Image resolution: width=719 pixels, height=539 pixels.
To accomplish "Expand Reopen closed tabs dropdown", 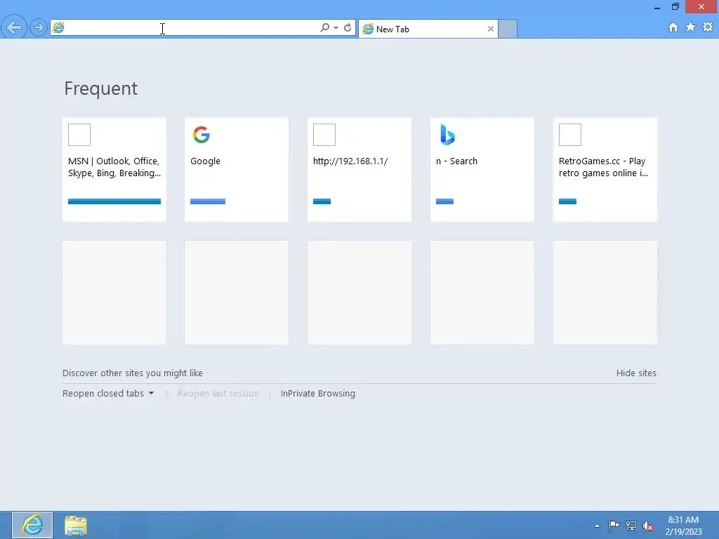I will point(108,393).
